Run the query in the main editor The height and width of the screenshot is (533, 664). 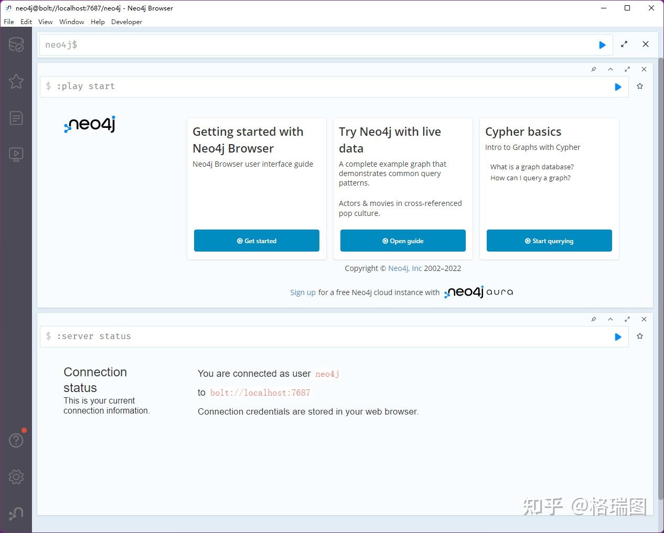602,45
